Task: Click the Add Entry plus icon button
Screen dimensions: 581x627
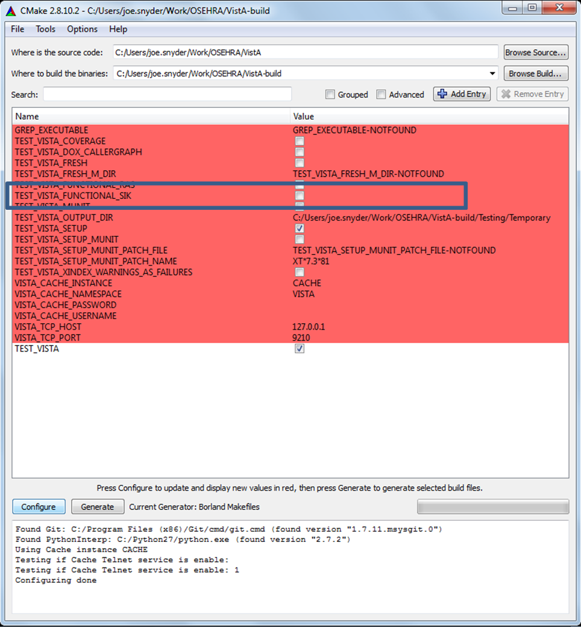Action: (x=462, y=94)
